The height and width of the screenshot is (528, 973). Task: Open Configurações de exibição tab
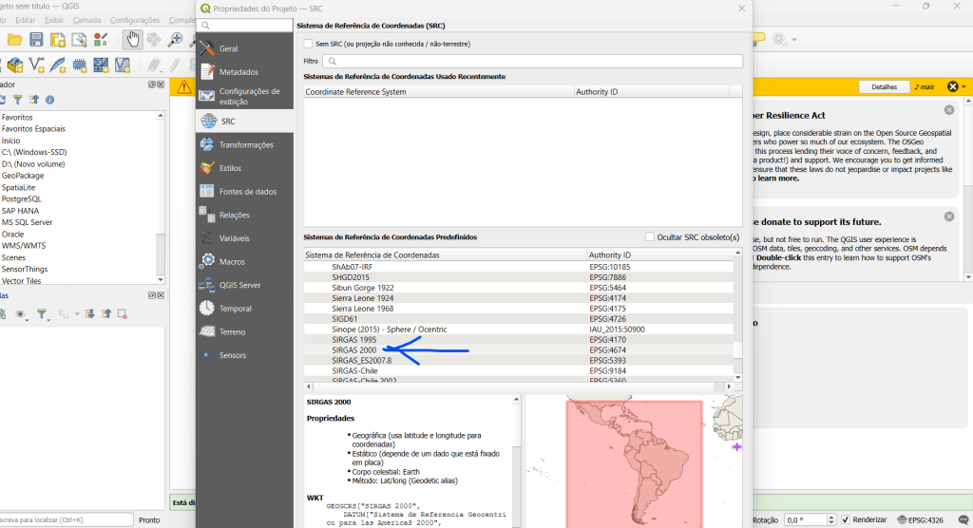[x=244, y=96]
